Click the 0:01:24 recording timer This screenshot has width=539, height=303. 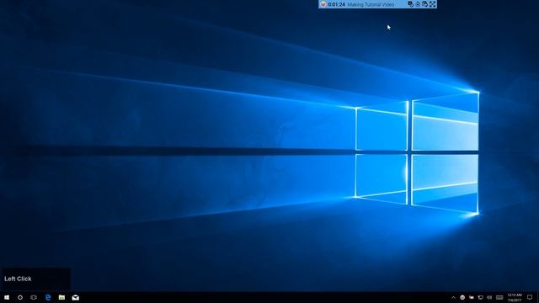pos(337,4)
